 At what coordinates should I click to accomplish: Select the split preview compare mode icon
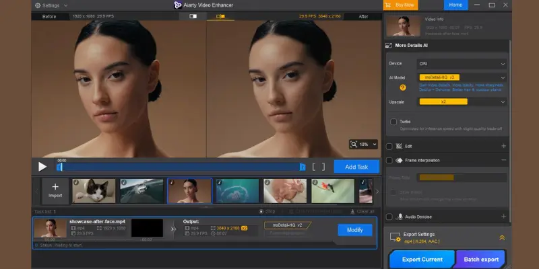193,16
